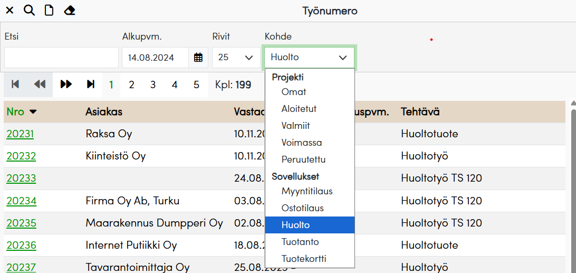This screenshot has height=273, width=576.
Task: Click the magnifying glass search icon
Action: [30, 11]
